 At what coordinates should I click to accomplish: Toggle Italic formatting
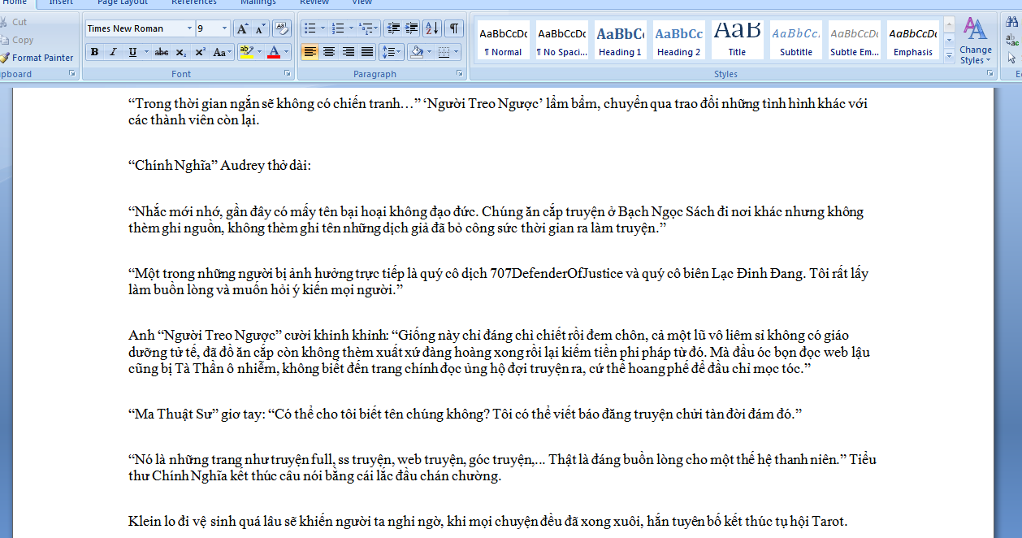tap(113, 53)
